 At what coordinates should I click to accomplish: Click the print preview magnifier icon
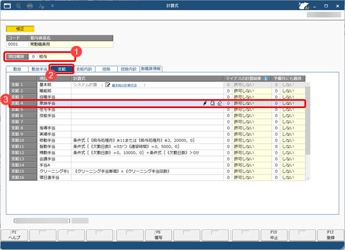tap(19, 6)
